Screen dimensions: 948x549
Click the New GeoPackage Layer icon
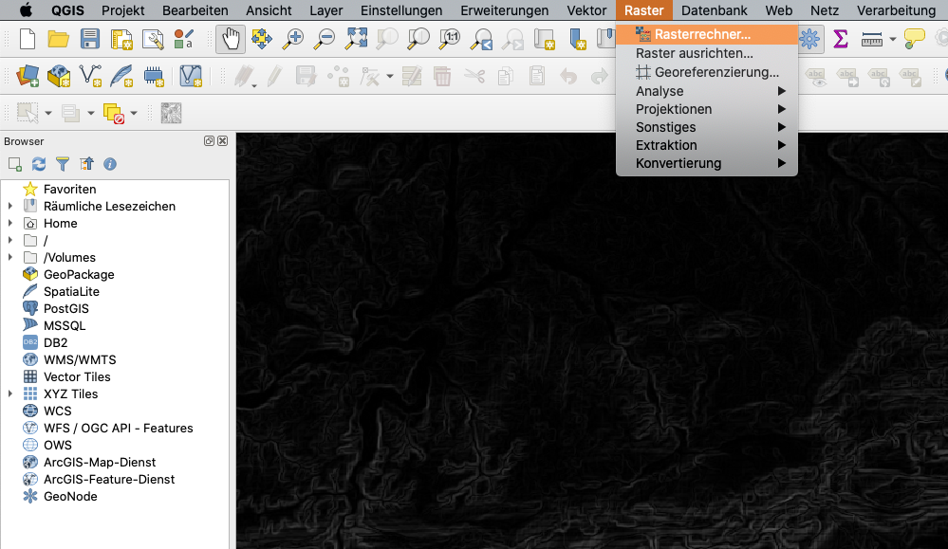(x=59, y=76)
